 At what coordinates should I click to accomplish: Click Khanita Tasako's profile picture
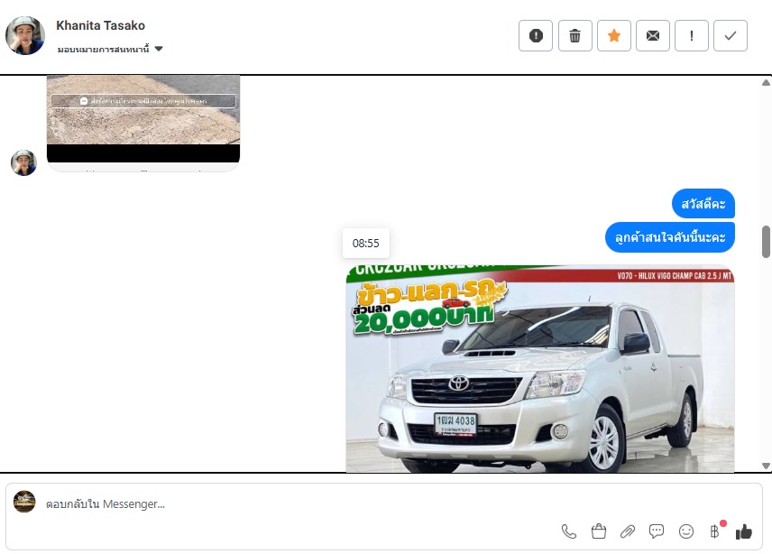click(x=25, y=36)
